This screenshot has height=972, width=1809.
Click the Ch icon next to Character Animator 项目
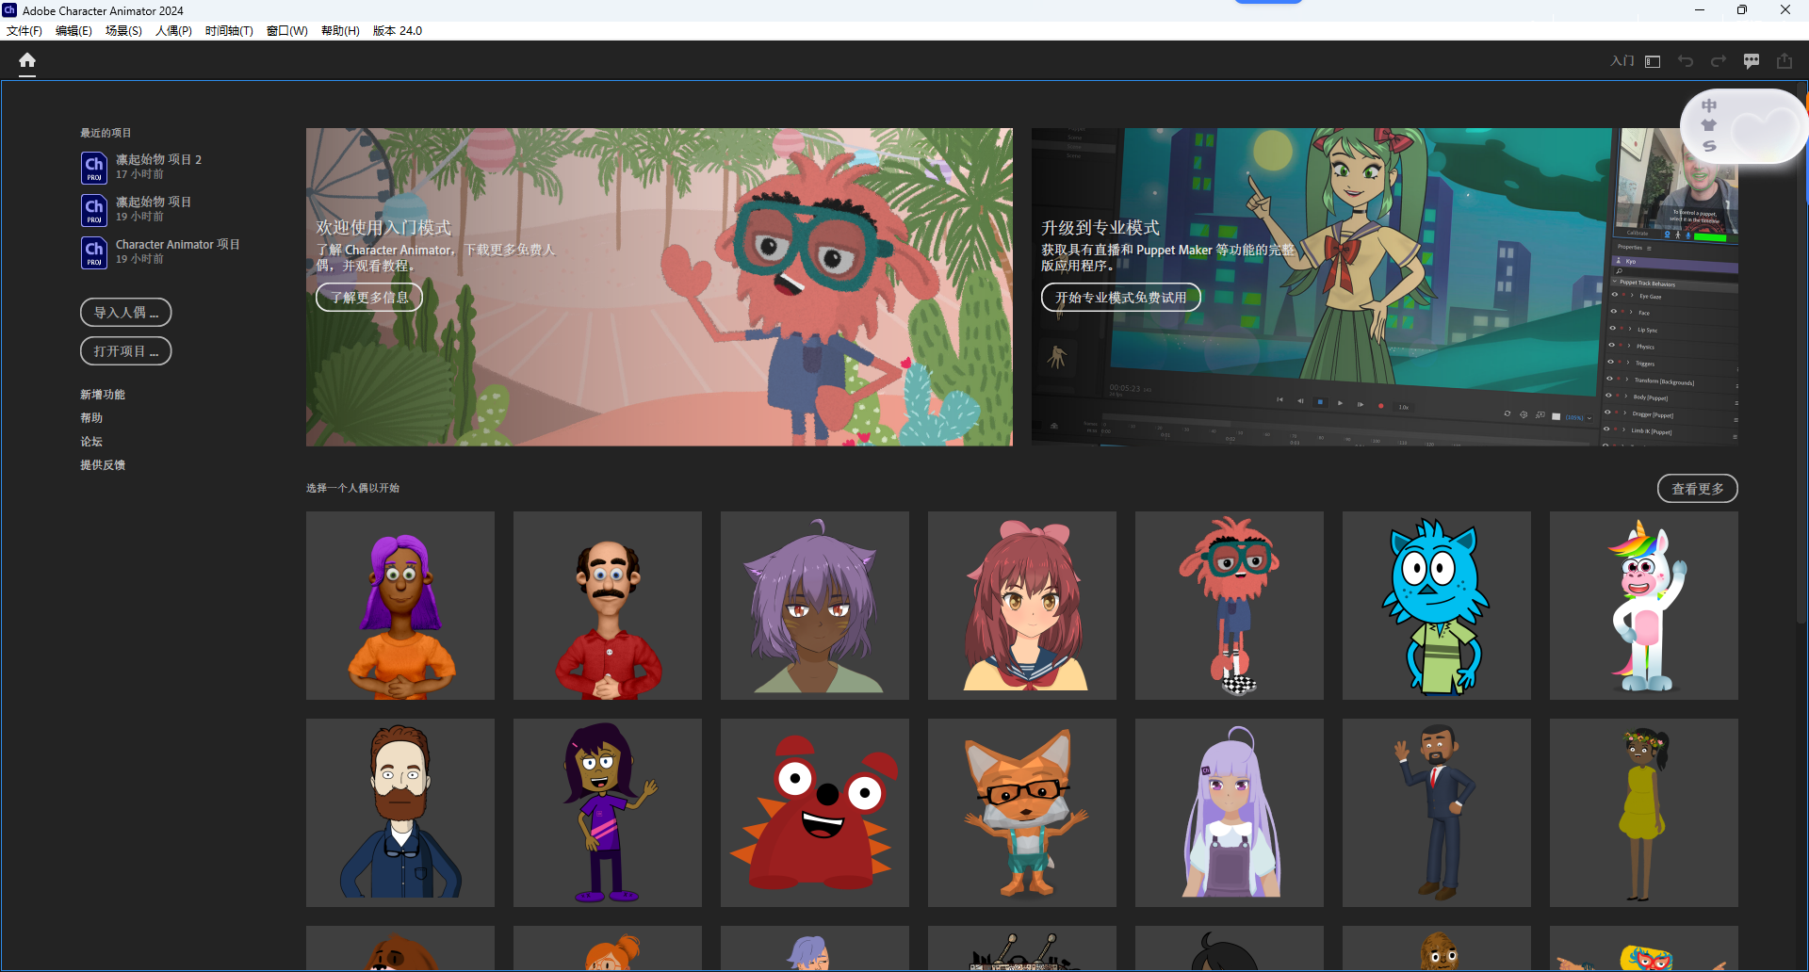tap(93, 251)
